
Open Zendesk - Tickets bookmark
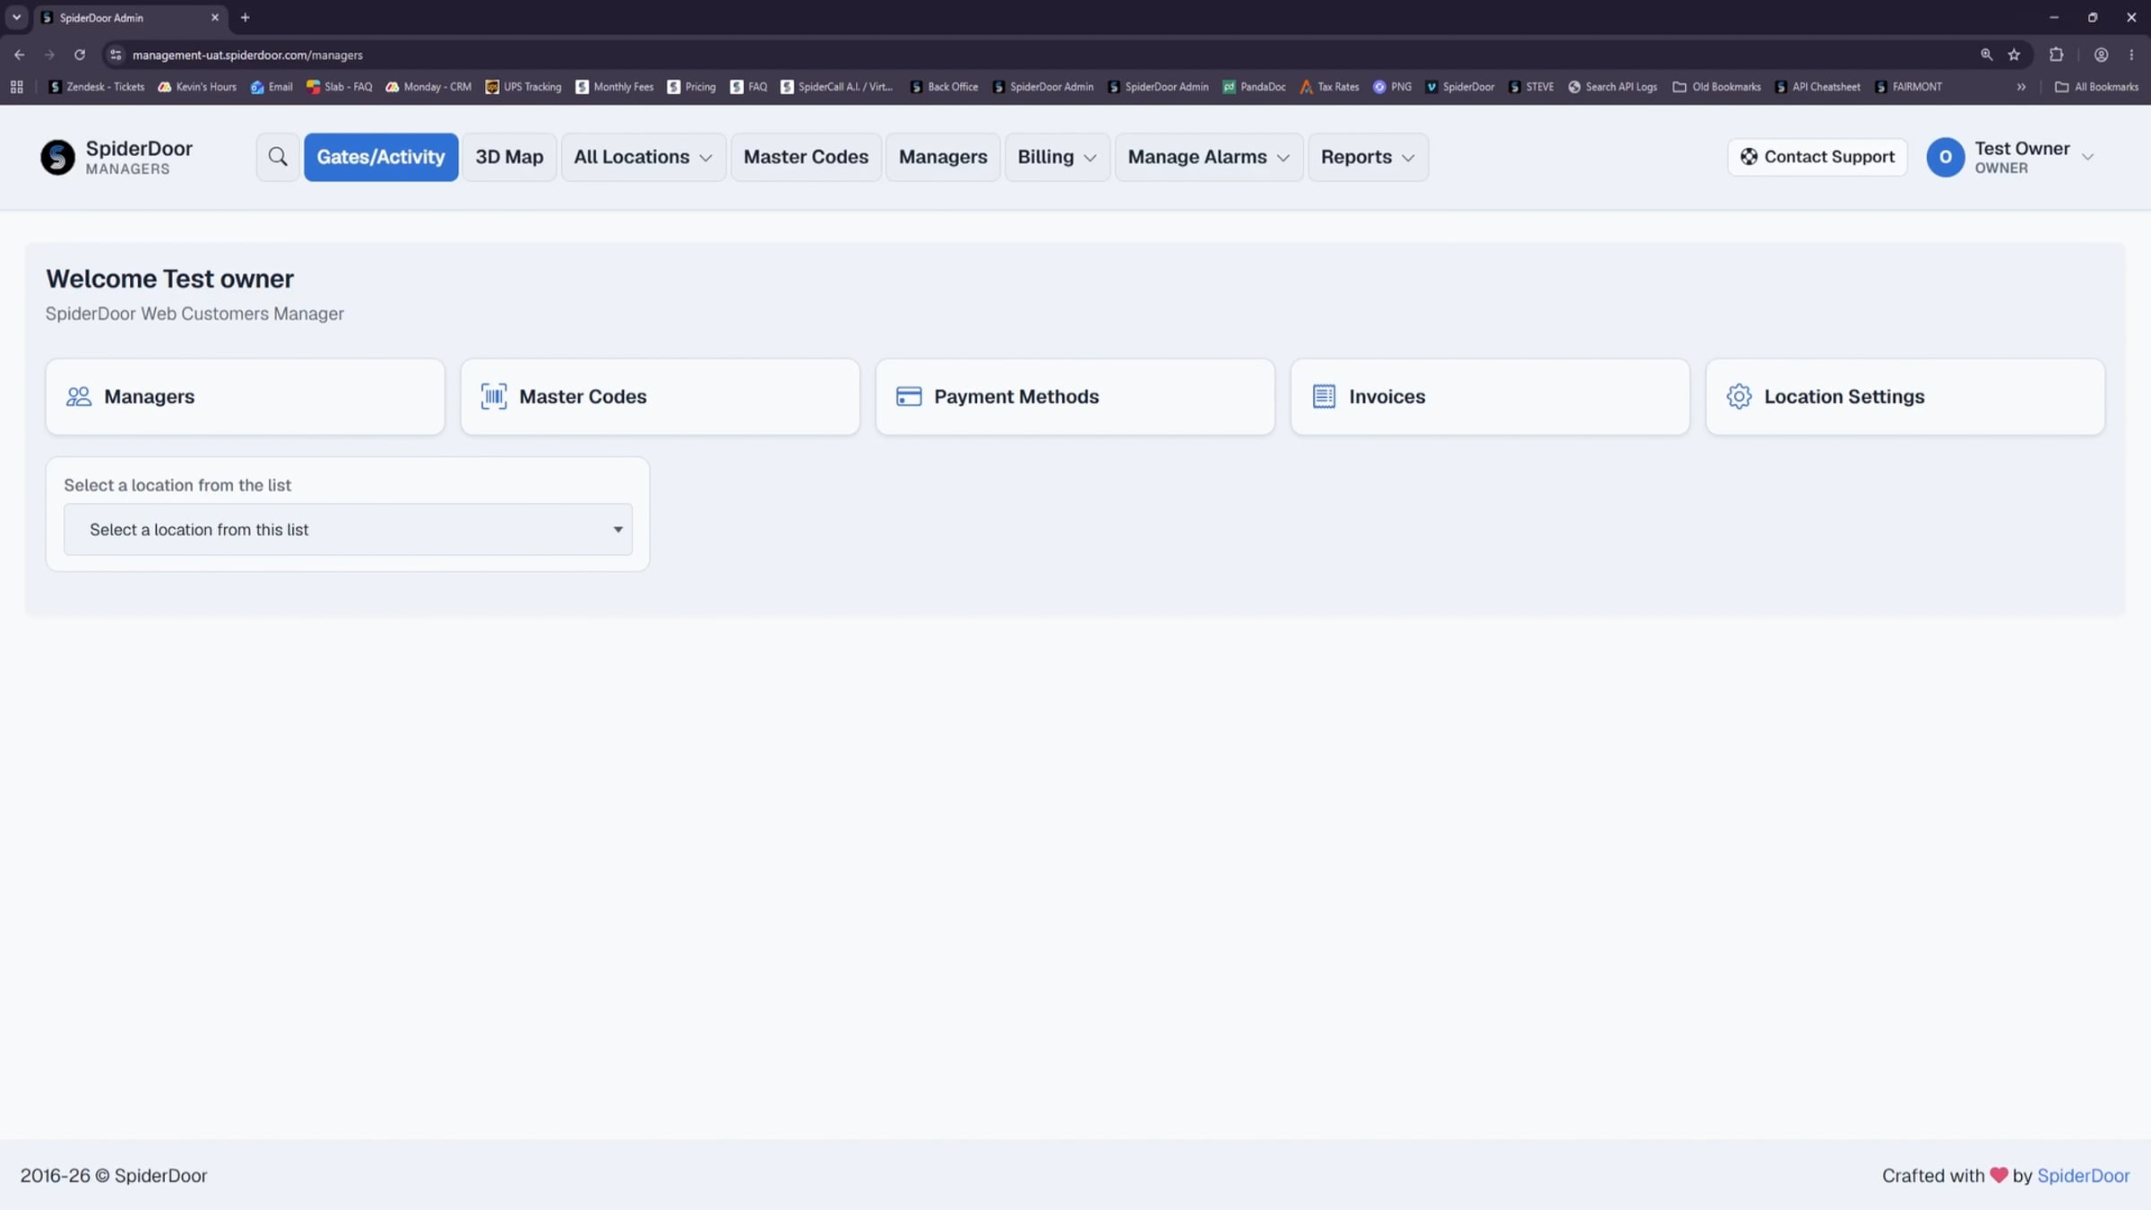(x=97, y=87)
